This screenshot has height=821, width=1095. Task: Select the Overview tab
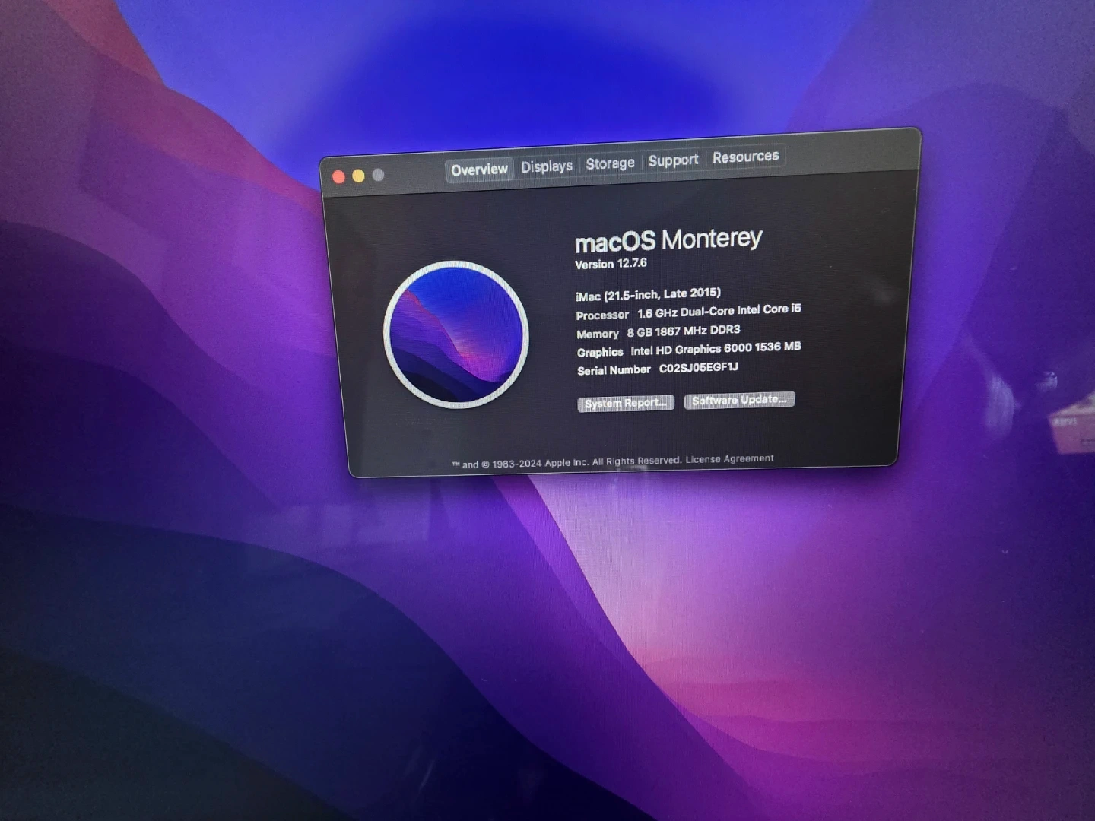[479, 170]
